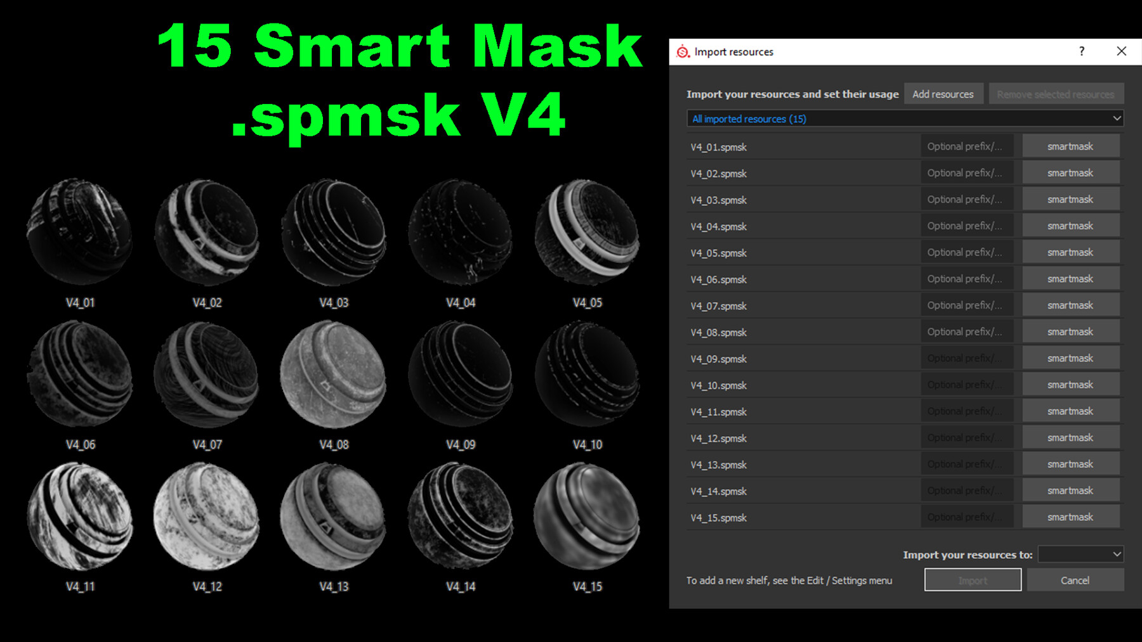1142x642 pixels.
Task: Click the Optional prefix field for V4_07.spmsk
Action: pyautogui.click(x=966, y=305)
